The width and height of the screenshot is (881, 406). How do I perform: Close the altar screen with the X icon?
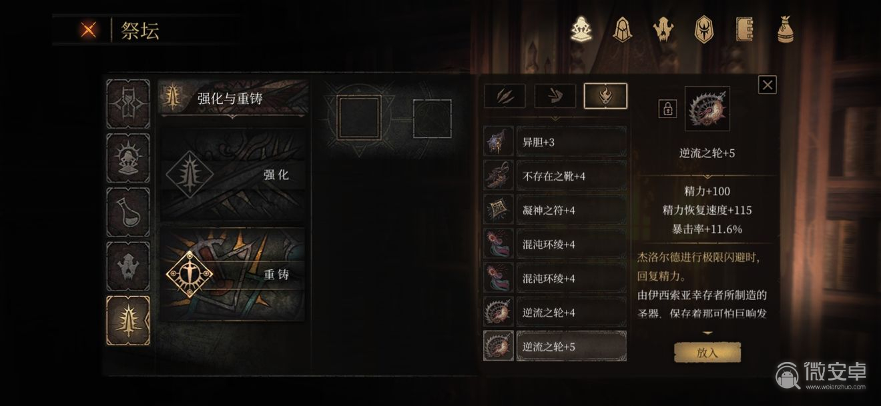click(x=88, y=30)
